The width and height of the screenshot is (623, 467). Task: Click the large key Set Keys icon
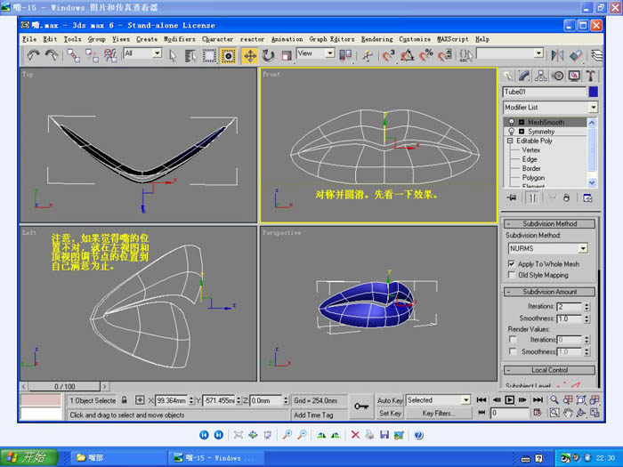click(362, 406)
